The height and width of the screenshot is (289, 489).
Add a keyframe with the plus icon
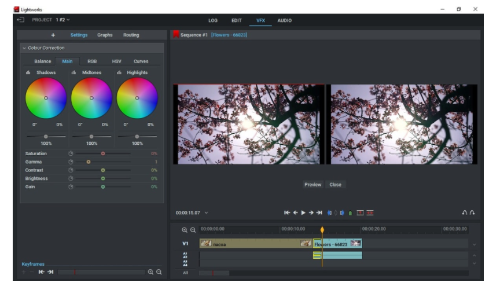coord(24,272)
